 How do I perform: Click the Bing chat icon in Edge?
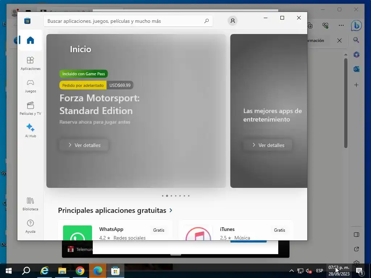[x=357, y=25]
